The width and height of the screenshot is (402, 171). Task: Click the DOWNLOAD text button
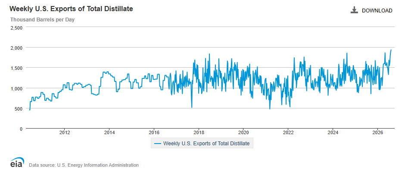pos(377,10)
